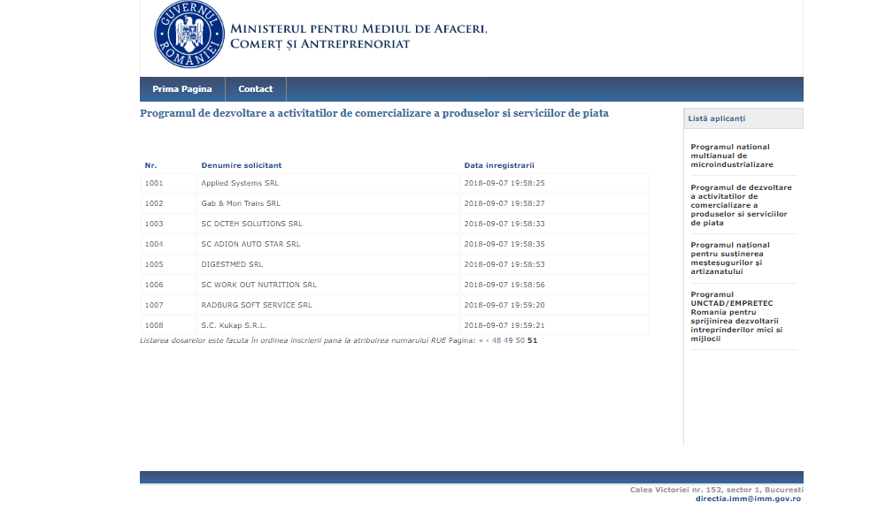Open the Prima Pagina menu item
893x525 pixels.
pyautogui.click(x=182, y=89)
